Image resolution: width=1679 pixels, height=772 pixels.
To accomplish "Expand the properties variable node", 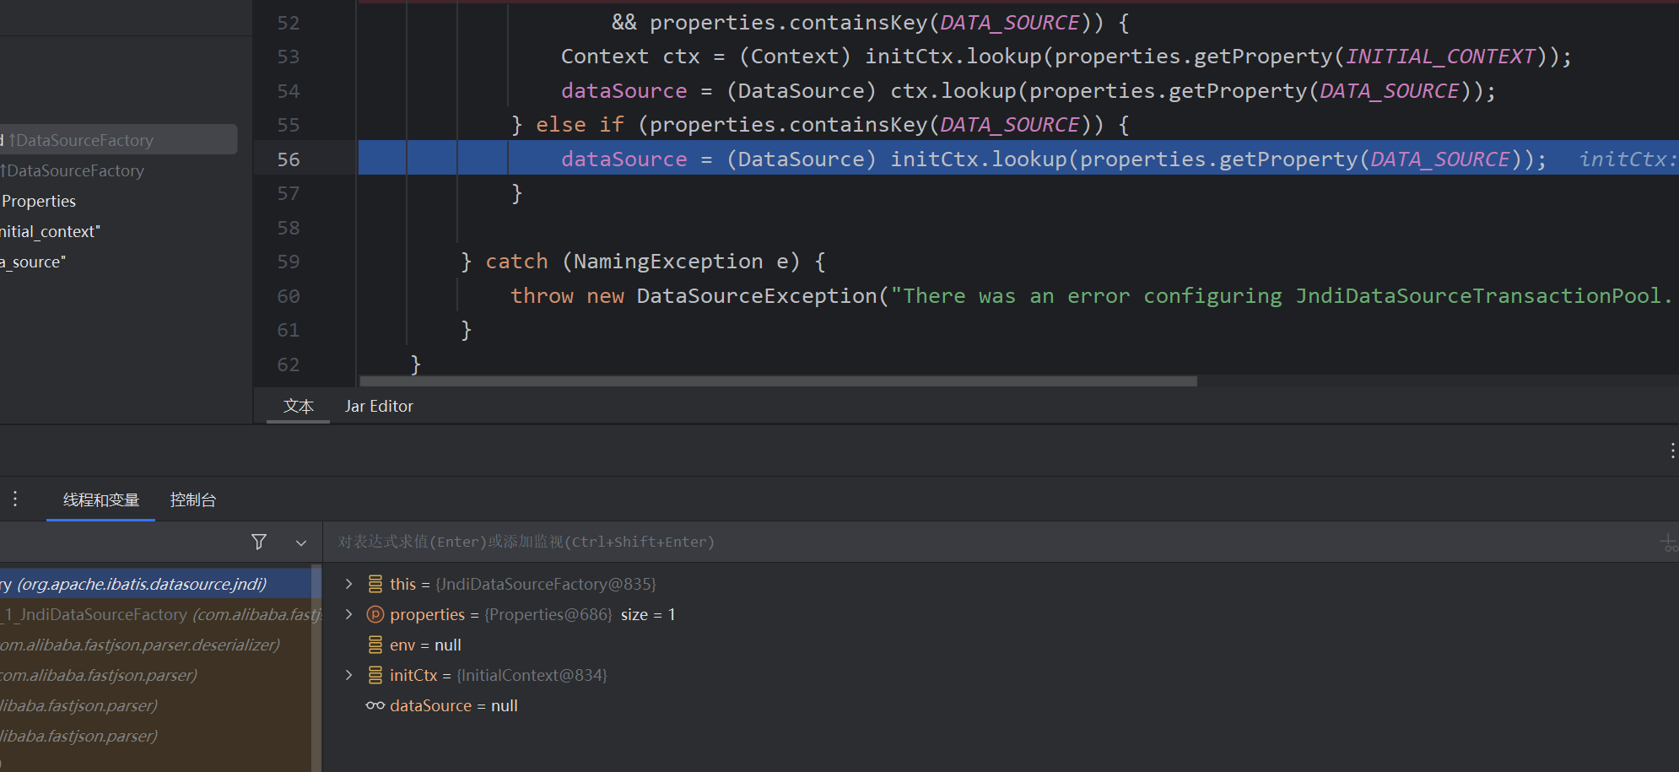I will (x=348, y=614).
